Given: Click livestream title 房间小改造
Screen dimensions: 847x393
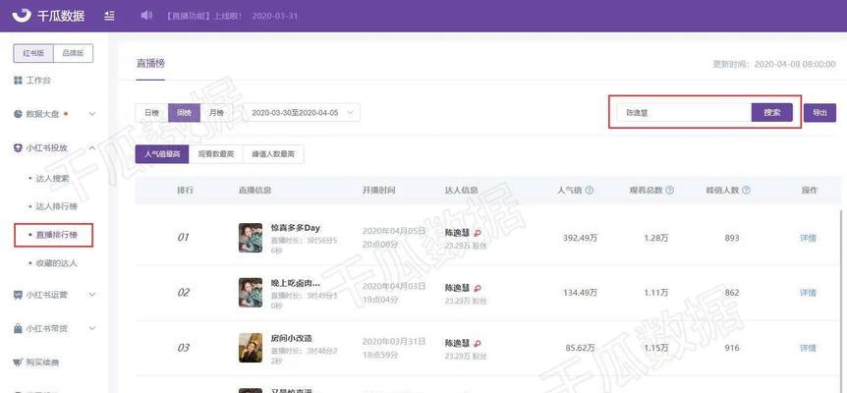Looking at the screenshot, I should [x=292, y=338].
